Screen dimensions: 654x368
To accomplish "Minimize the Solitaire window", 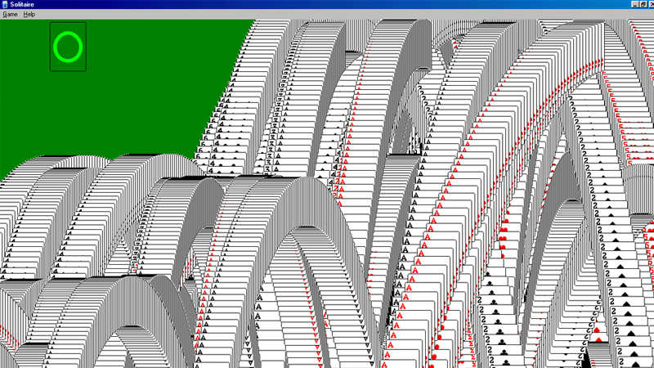I will (x=634, y=4).
